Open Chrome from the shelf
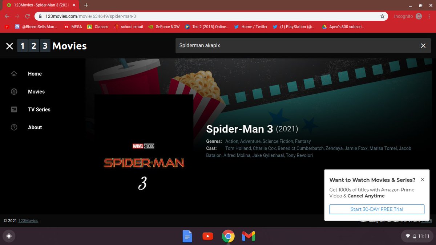 pyautogui.click(x=228, y=236)
